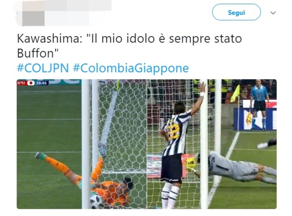View the Kawashima goal-line photo
This screenshot has height=216, width=292.
(x=82, y=144)
